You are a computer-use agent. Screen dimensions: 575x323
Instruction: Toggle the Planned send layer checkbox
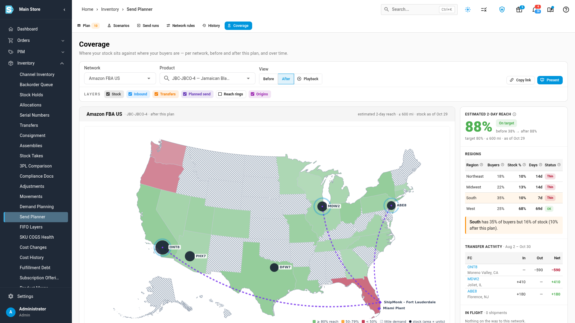[x=185, y=94]
